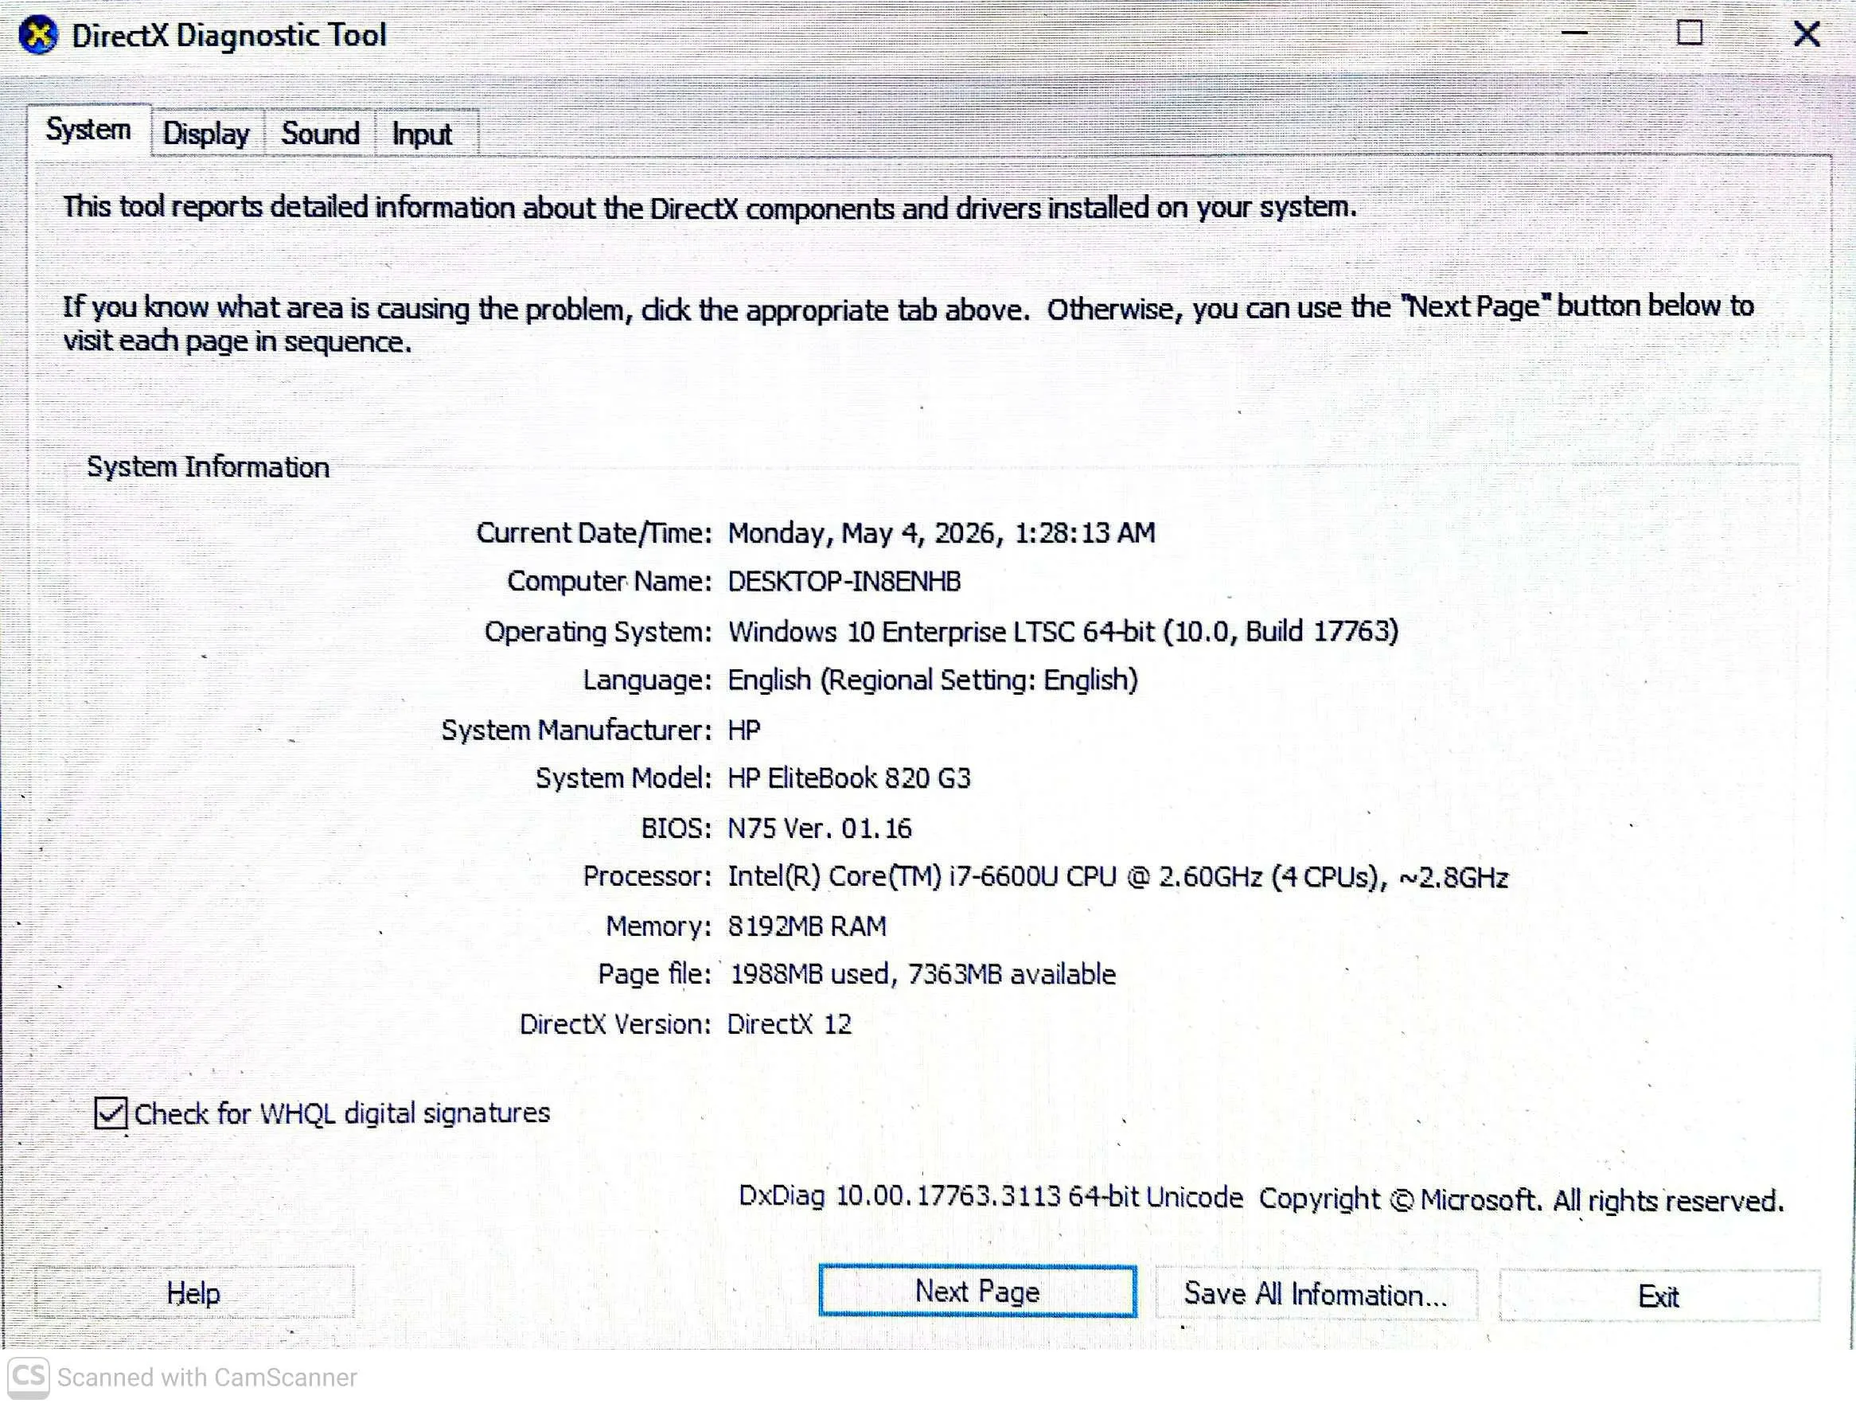Open the Input tab
This screenshot has height=1407, width=1856.
pyautogui.click(x=422, y=134)
